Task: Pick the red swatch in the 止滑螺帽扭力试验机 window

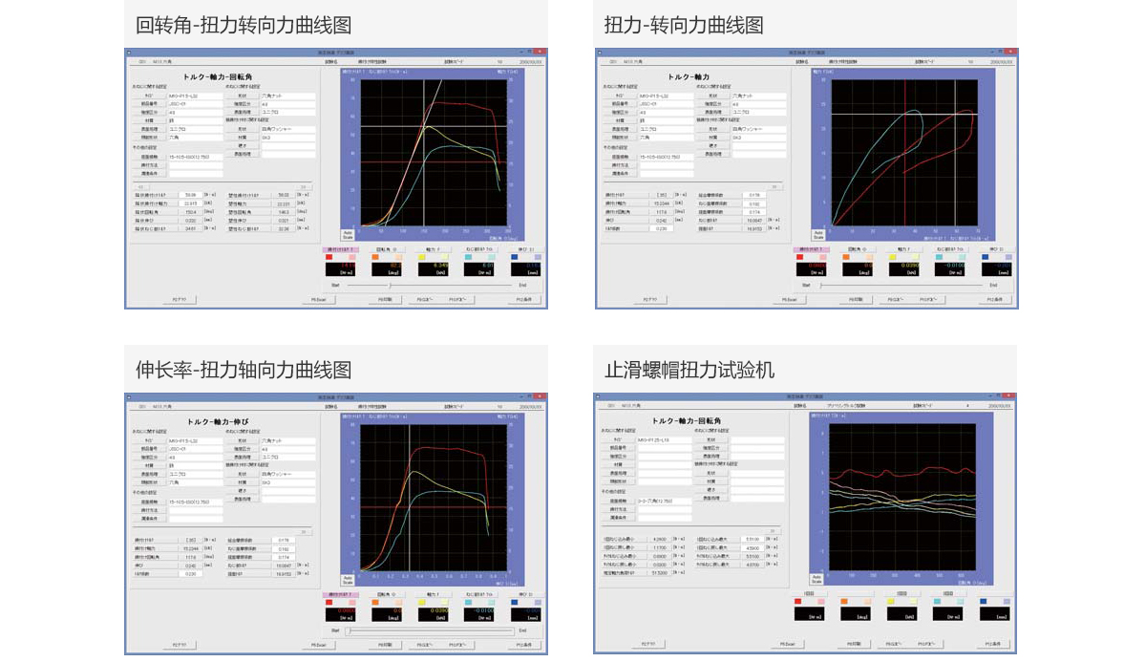Action: (797, 602)
